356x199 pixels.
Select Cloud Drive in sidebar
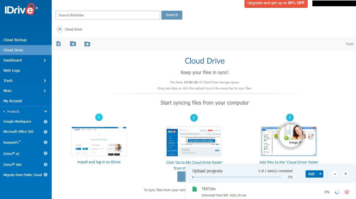26,50
